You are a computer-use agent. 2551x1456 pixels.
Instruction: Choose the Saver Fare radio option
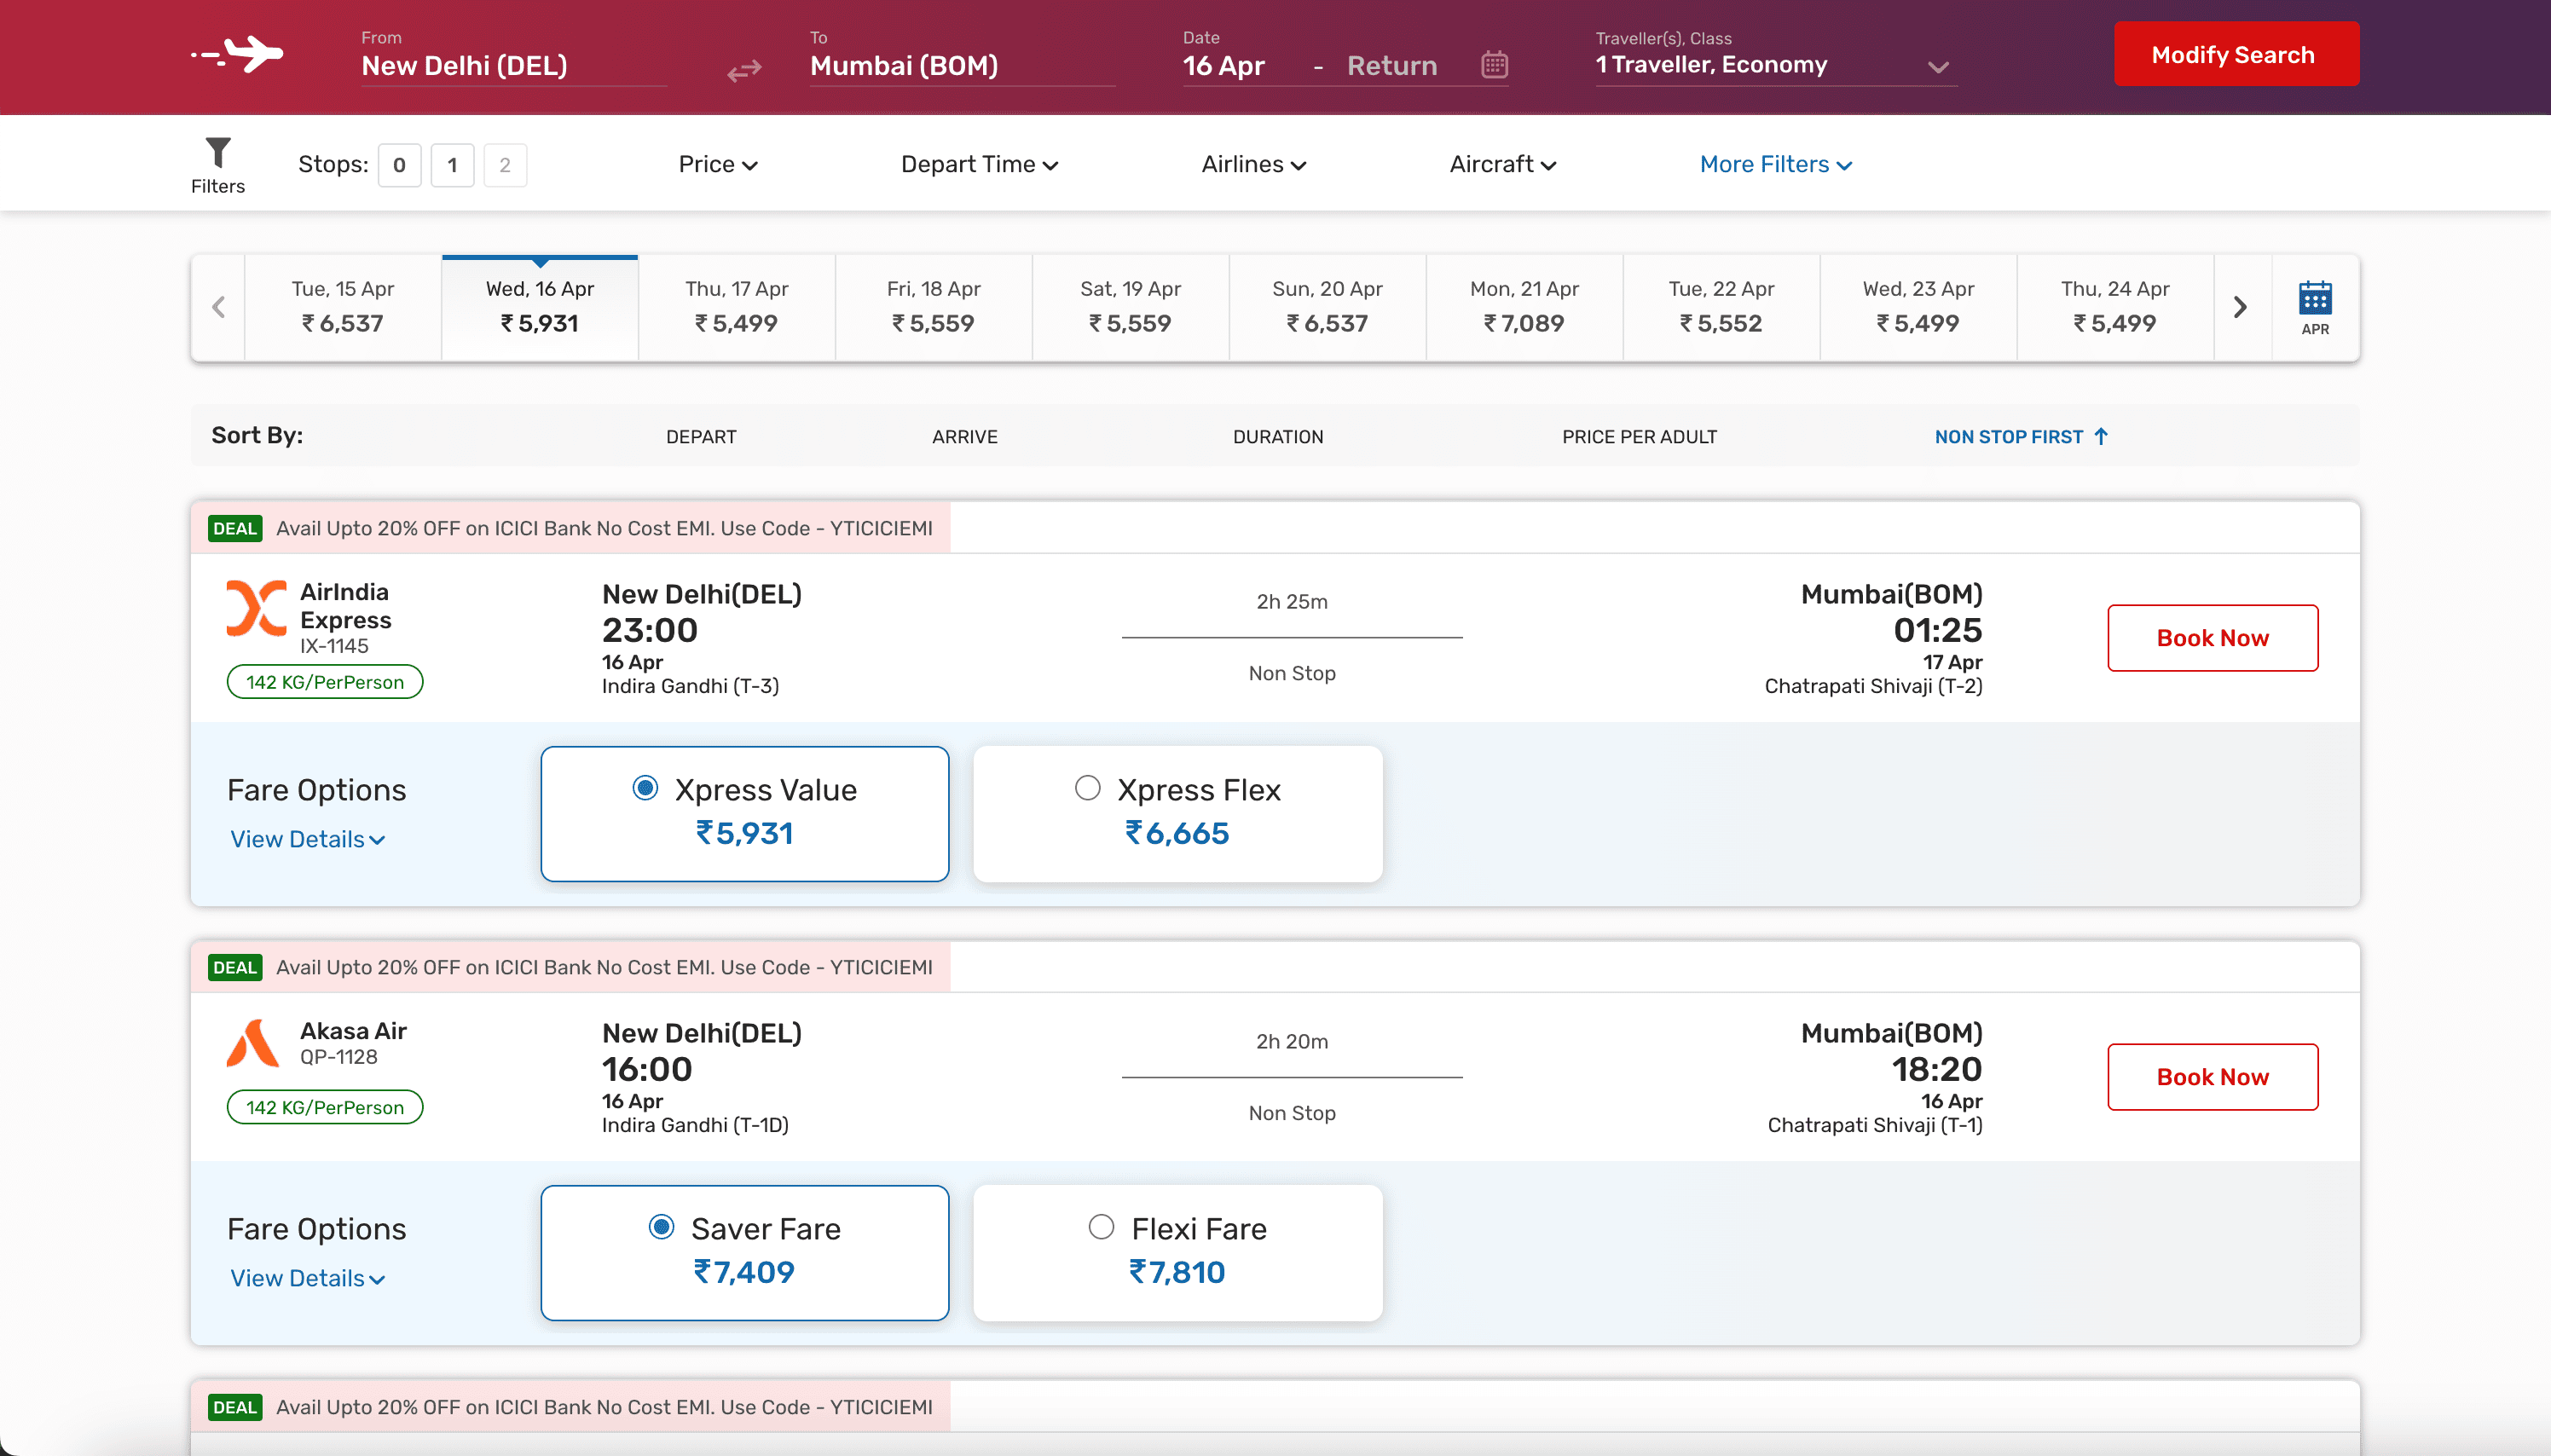661,1227
